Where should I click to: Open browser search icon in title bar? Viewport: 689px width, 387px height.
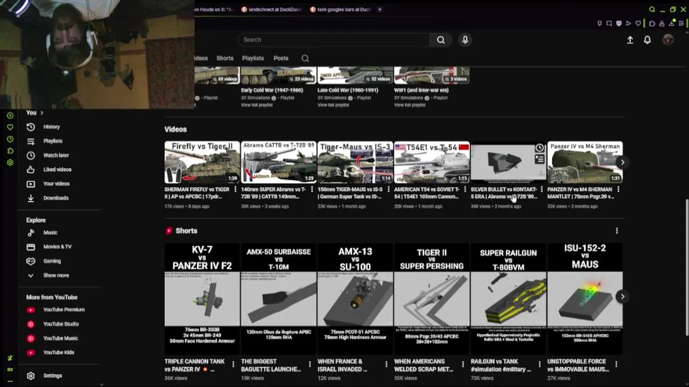point(652,9)
